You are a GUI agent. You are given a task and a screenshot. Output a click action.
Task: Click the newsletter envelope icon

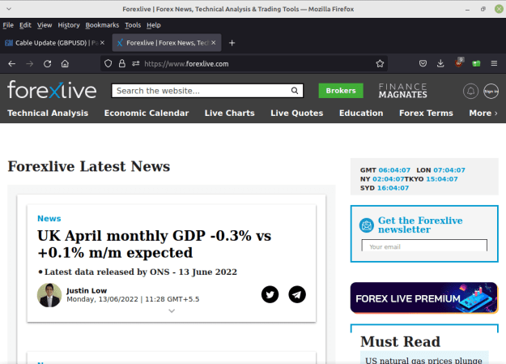pyautogui.click(x=367, y=225)
